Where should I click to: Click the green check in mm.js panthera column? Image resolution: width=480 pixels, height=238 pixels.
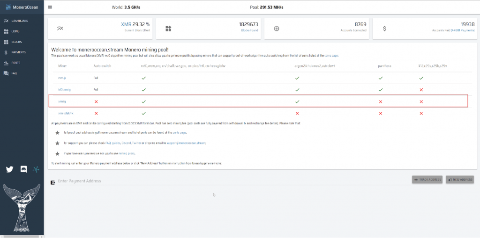pyautogui.click(x=381, y=78)
